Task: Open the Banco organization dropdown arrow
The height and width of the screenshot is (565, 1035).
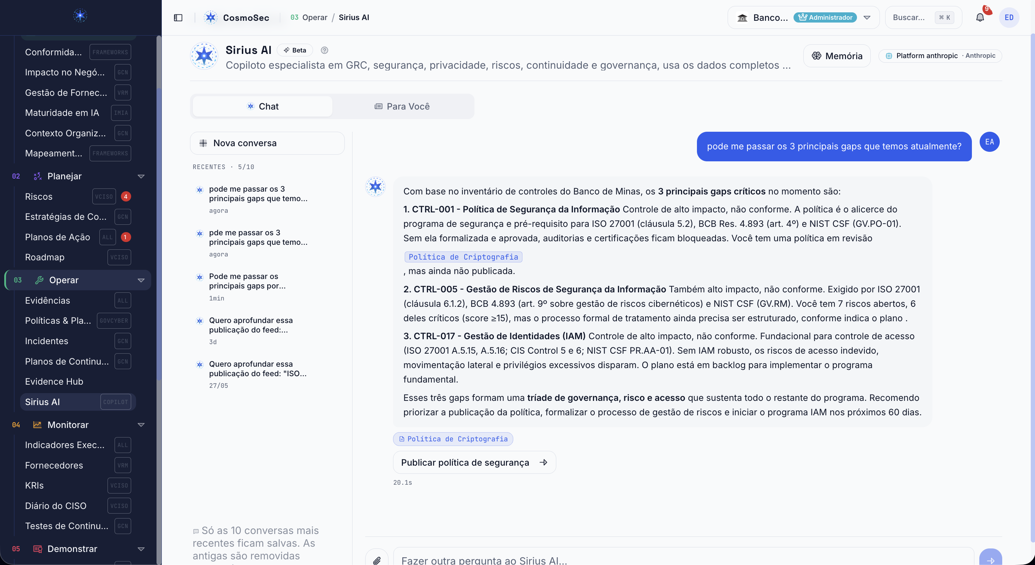Action: 866,18
